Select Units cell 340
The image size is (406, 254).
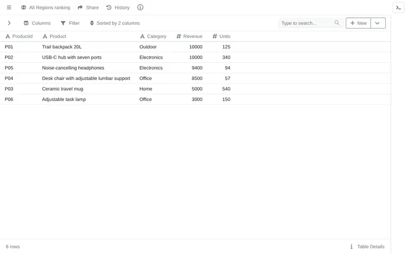point(226,57)
